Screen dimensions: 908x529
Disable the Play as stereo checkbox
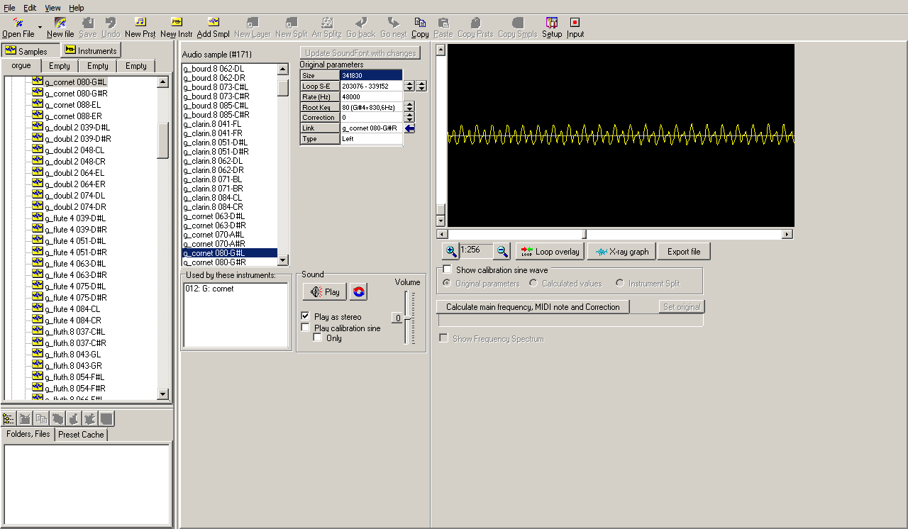click(306, 316)
